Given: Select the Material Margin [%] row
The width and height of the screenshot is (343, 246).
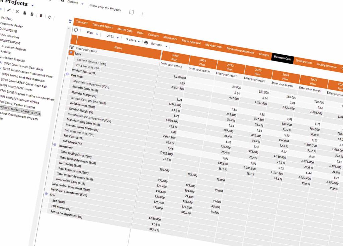Looking at the screenshot, I should point(84,94).
